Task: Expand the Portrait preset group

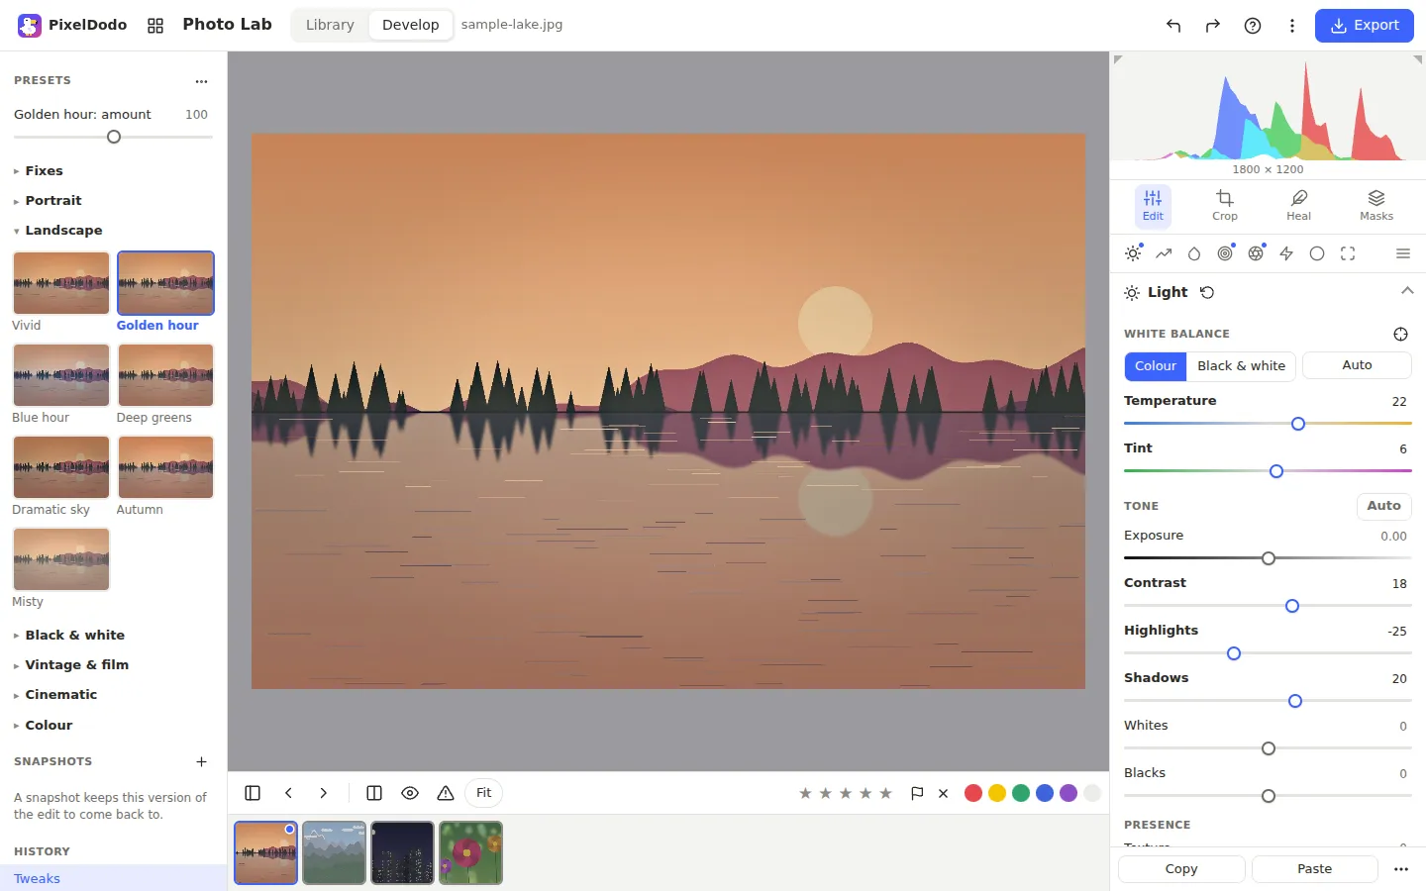Action: pos(113,200)
